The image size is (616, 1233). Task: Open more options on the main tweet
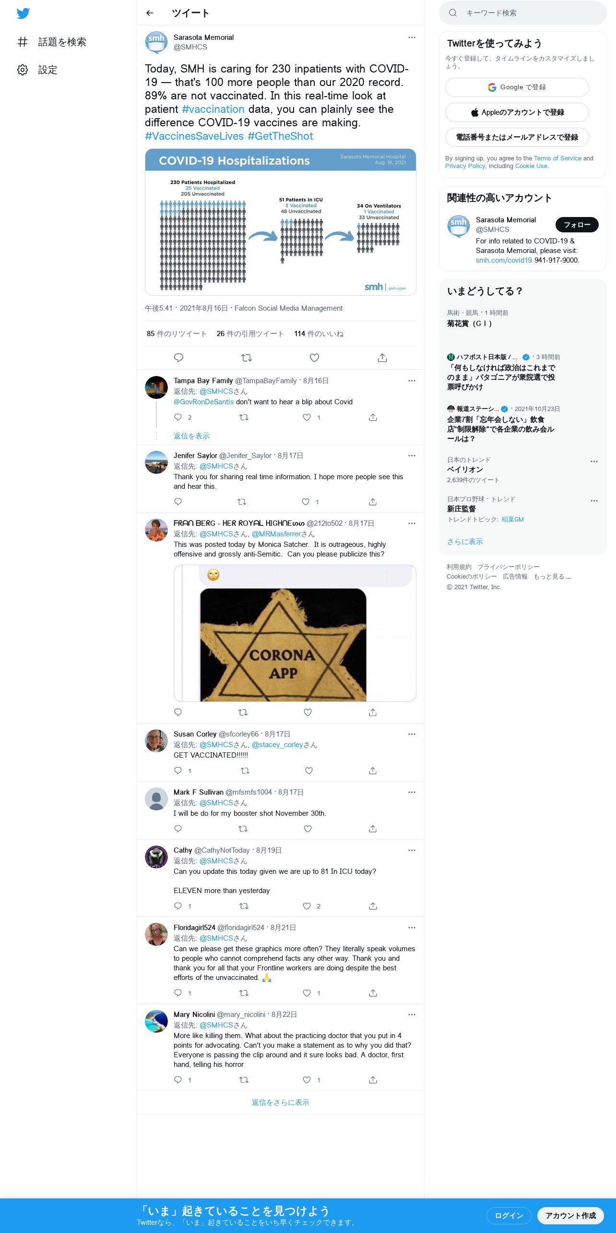(412, 37)
